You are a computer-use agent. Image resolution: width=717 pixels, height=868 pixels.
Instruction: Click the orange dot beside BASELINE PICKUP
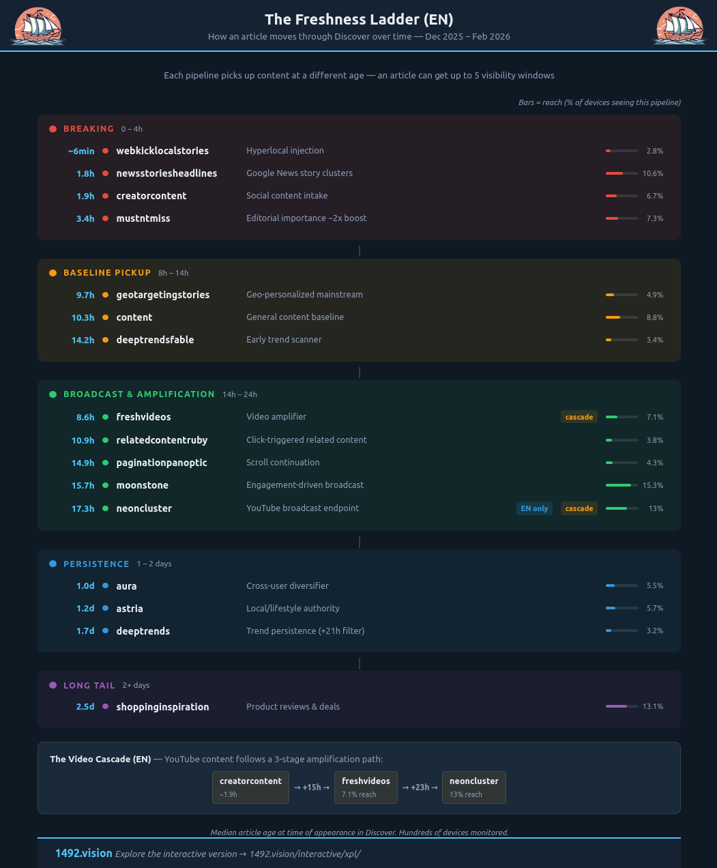pyautogui.click(x=53, y=272)
